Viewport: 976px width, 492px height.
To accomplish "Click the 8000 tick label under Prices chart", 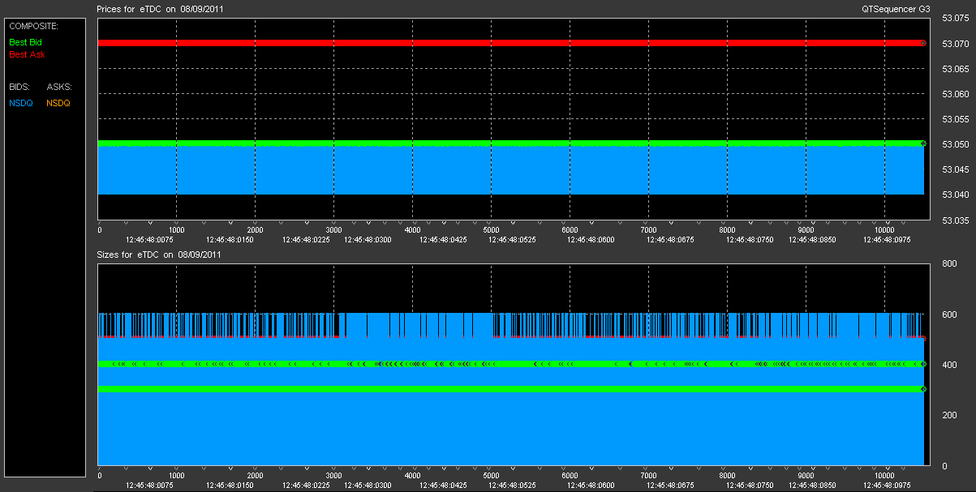I will (727, 230).
